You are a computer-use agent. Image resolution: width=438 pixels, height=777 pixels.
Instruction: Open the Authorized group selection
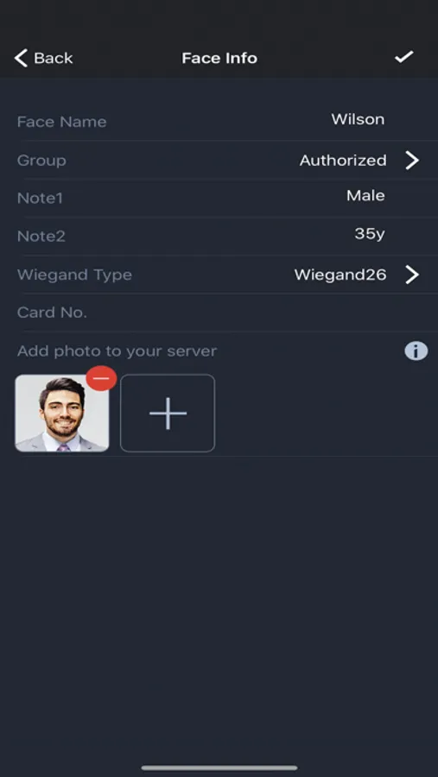343,160
